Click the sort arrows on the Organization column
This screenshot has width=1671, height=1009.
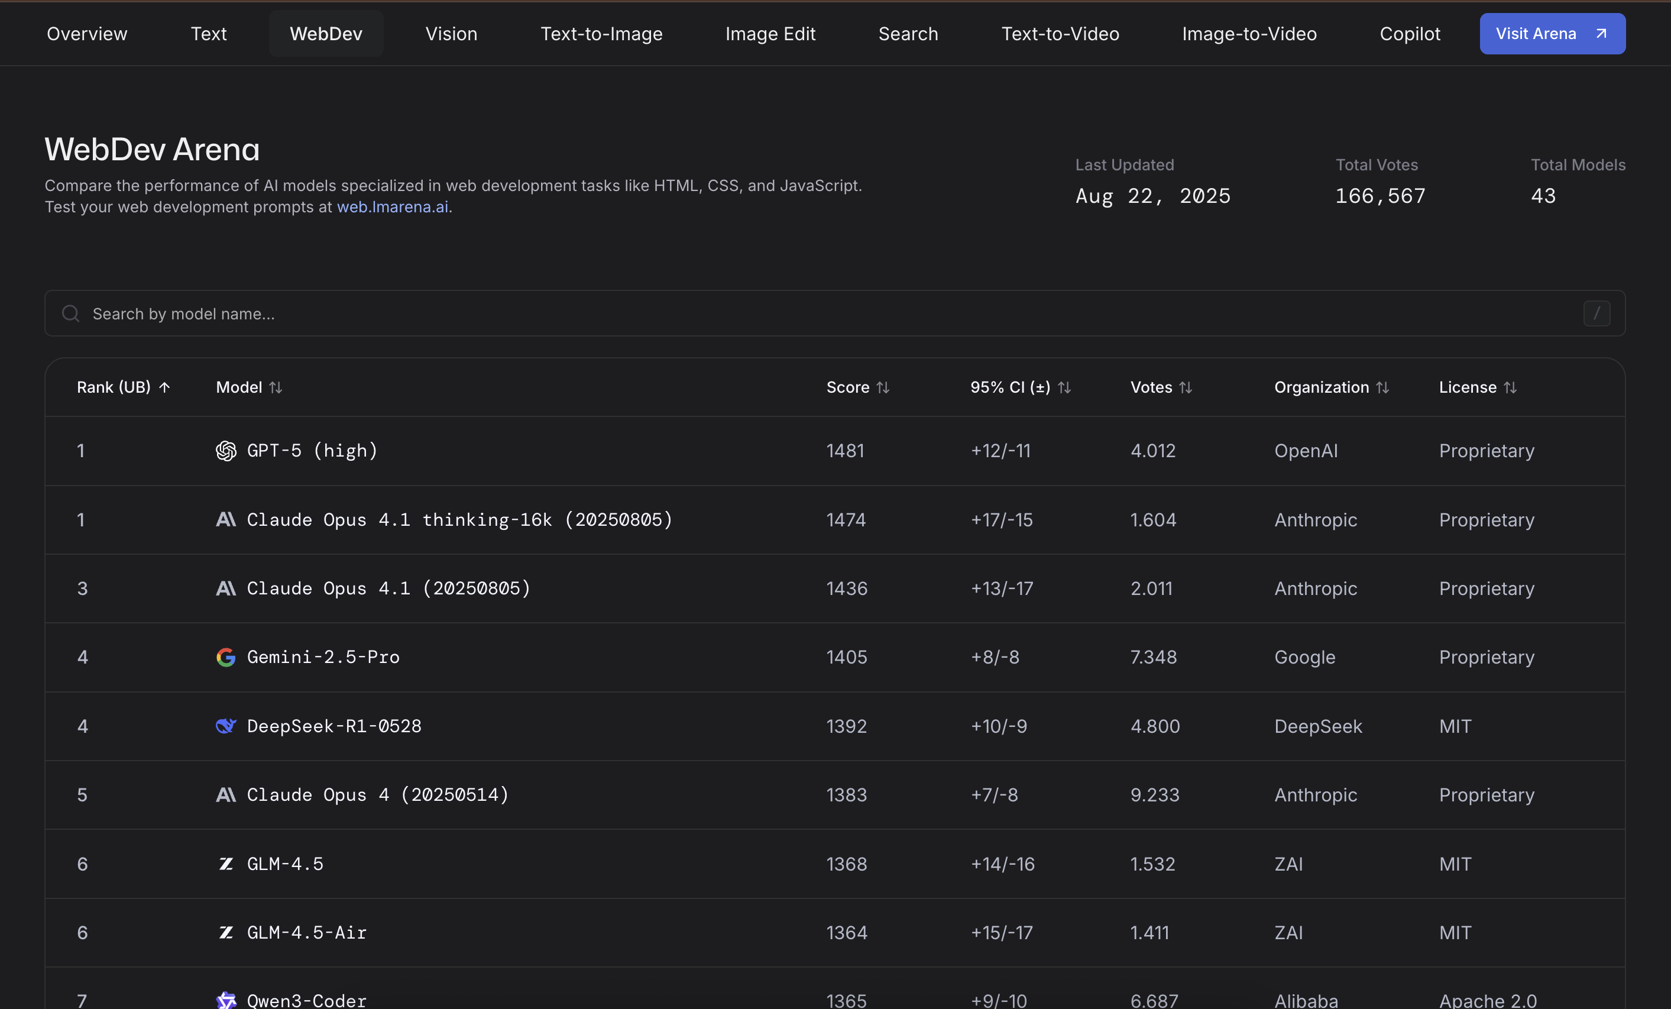[x=1384, y=387]
